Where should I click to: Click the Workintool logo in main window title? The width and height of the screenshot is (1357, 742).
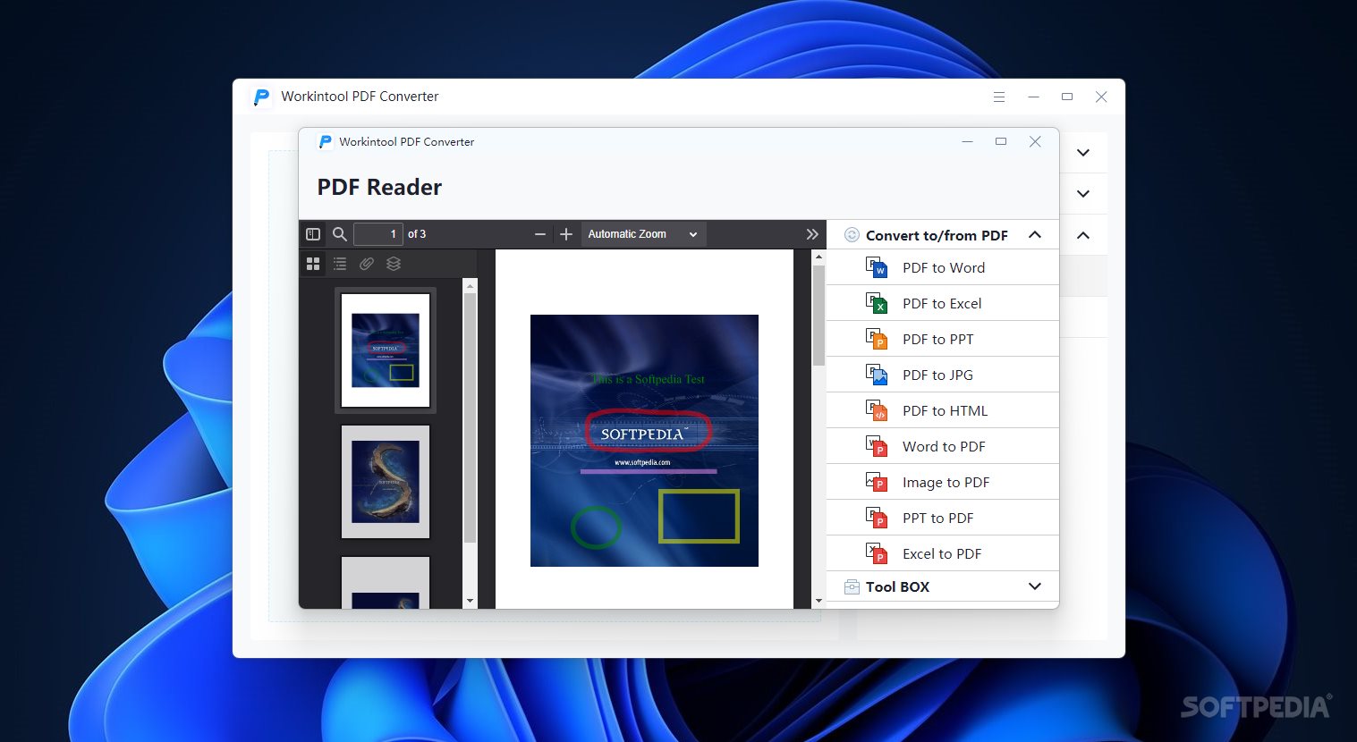[261, 97]
